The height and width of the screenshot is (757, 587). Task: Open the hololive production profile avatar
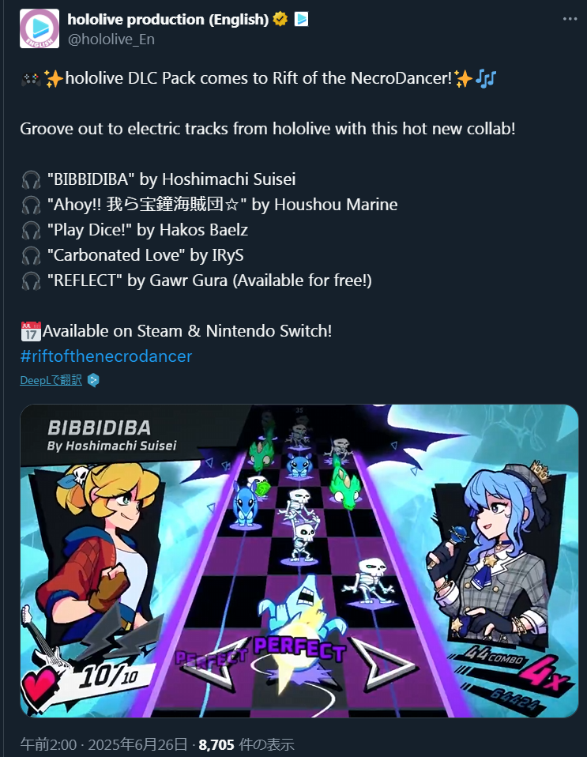tap(40, 28)
